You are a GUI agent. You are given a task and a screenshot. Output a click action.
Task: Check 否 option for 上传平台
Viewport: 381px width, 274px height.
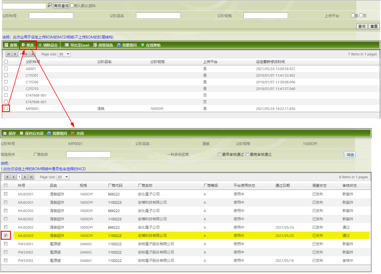click(361, 15)
